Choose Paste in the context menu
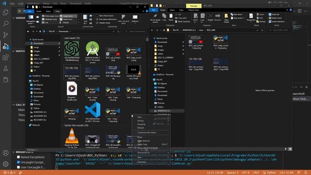 click(140, 137)
